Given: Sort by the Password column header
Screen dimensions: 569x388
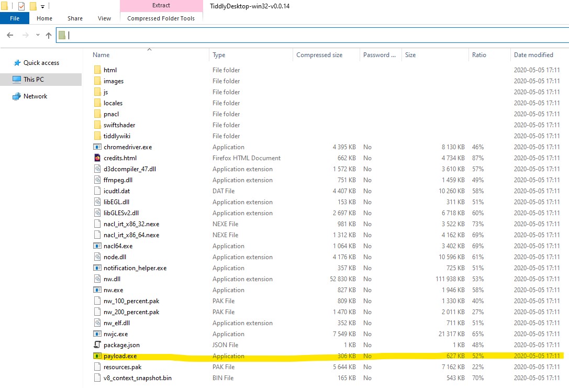Looking at the screenshot, I should click(381, 55).
